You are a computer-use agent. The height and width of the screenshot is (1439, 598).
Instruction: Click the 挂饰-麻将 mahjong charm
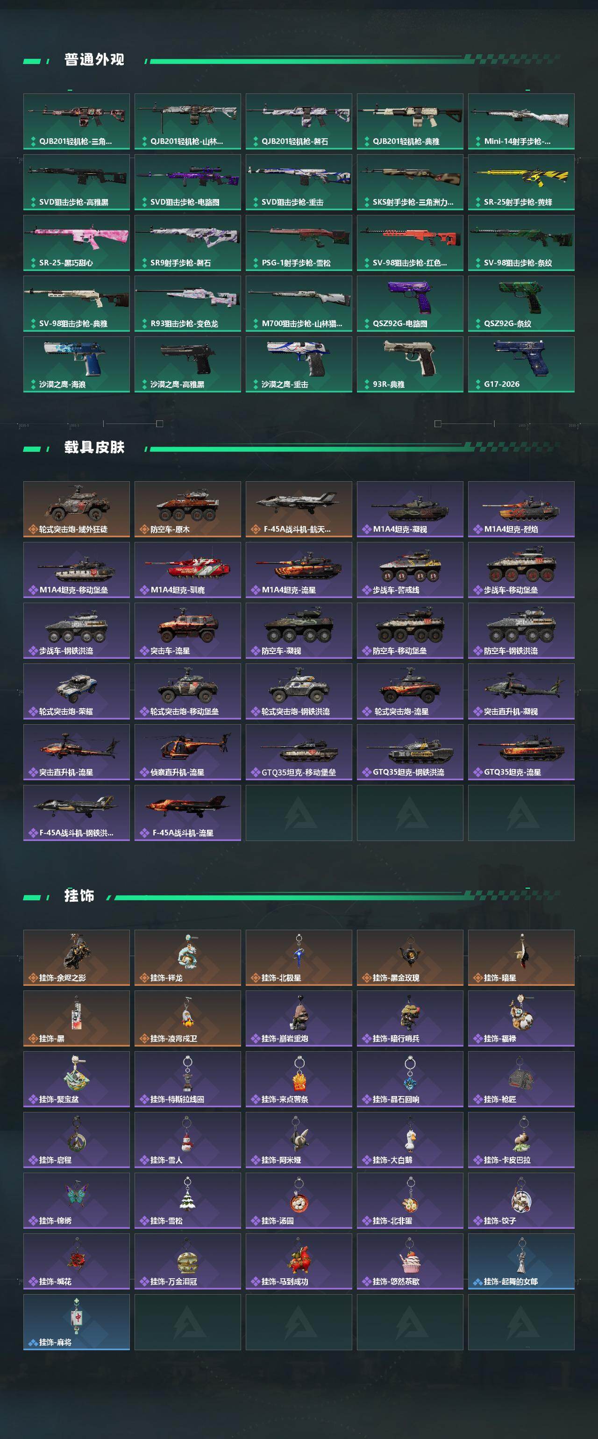coord(77,1322)
